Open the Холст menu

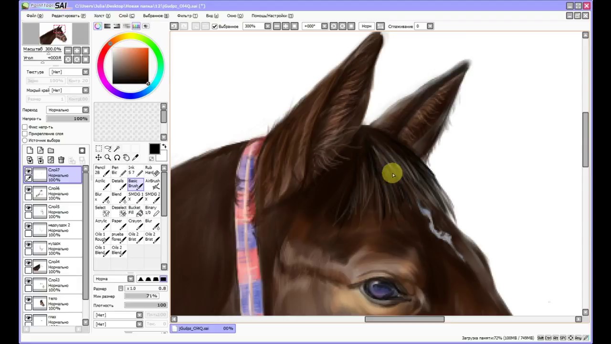pyautogui.click(x=102, y=16)
